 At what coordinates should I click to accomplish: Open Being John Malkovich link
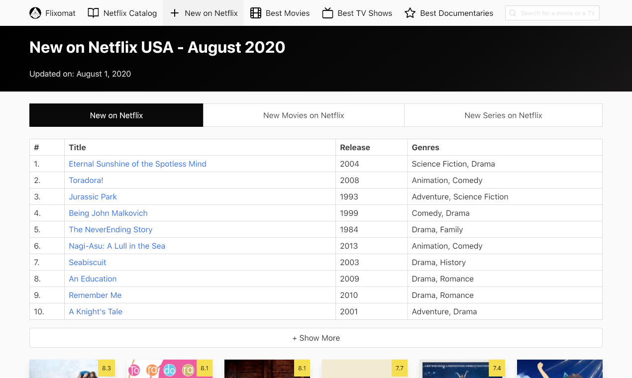108,213
